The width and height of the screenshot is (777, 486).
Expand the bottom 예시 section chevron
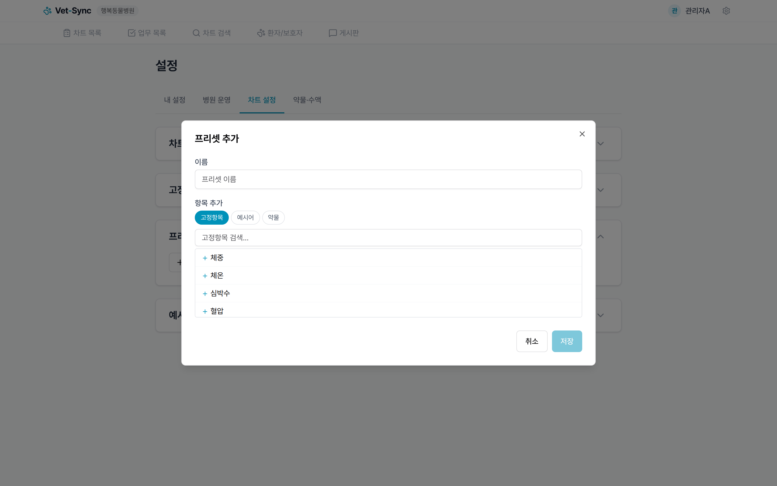point(600,315)
